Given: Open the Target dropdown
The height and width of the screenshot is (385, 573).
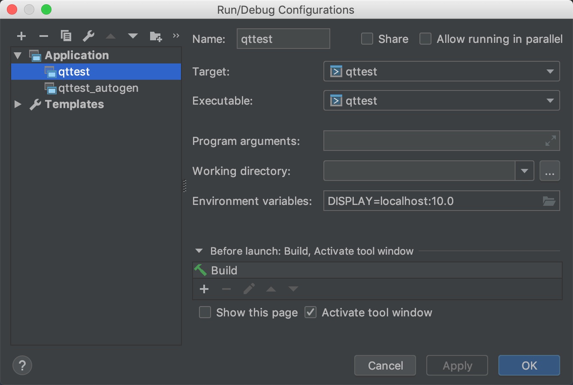Looking at the screenshot, I should click(x=441, y=72).
